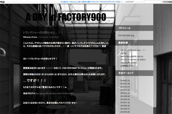The height and width of the screenshot is (114, 172).
Task: Open the 0 comments link
Action: coord(43,37)
